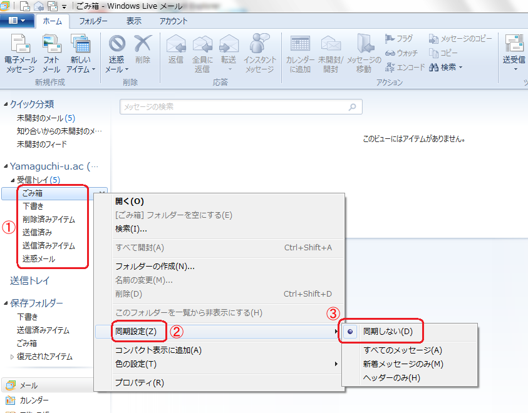Open the blue application menu button
The image size is (528, 413).
(17, 21)
